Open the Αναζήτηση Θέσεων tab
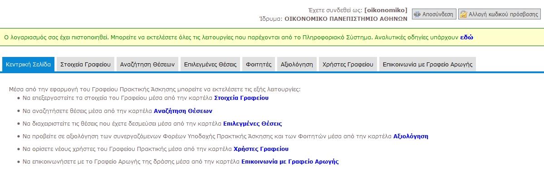This screenshot has height=169, width=544. click(x=147, y=64)
